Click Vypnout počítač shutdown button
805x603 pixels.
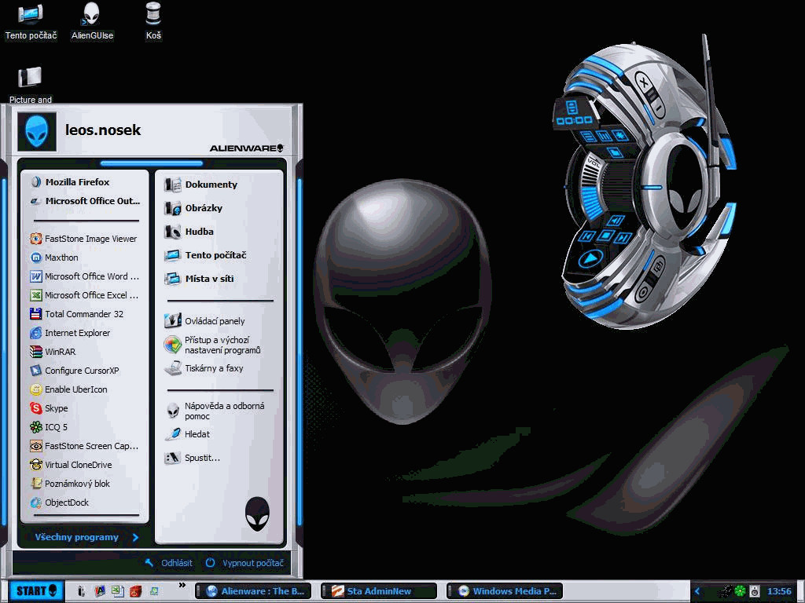pyautogui.click(x=244, y=563)
